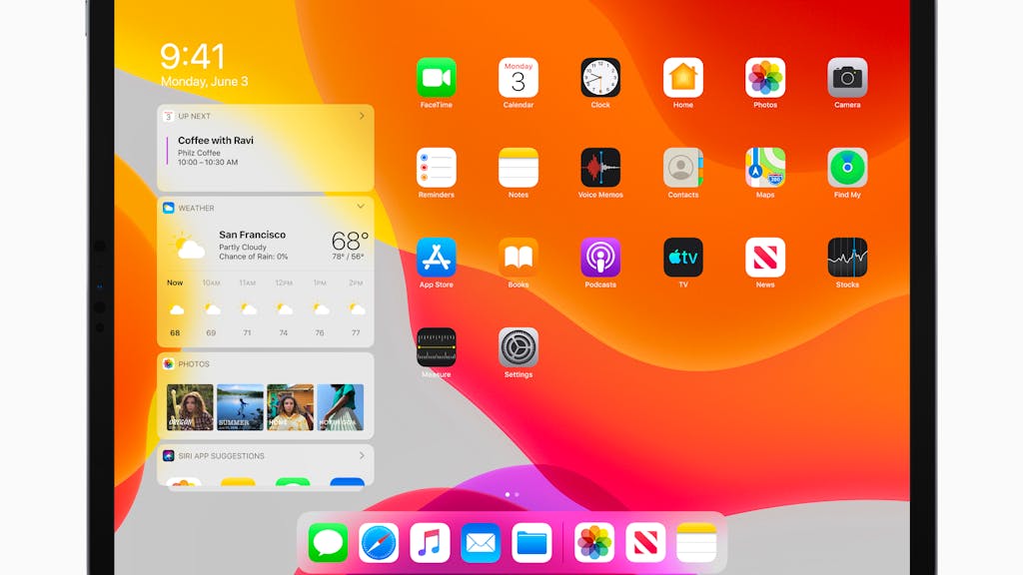1023x575 pixels.
Task: Open the Settings app
Action: coord(518,345)
